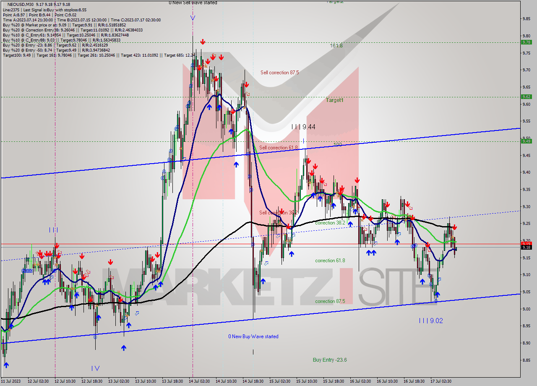This screenshot has height=386, width=537.
Task: Click the 'I I I 9.44' wave label
Action: (x=303, y=127)
